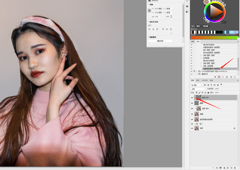
Task: Create a new layer
Action: click(231, 168)
